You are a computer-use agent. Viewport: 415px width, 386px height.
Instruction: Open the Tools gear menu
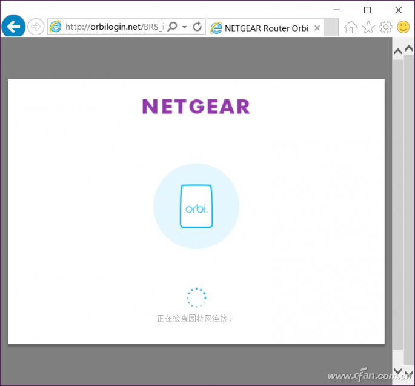386,27
